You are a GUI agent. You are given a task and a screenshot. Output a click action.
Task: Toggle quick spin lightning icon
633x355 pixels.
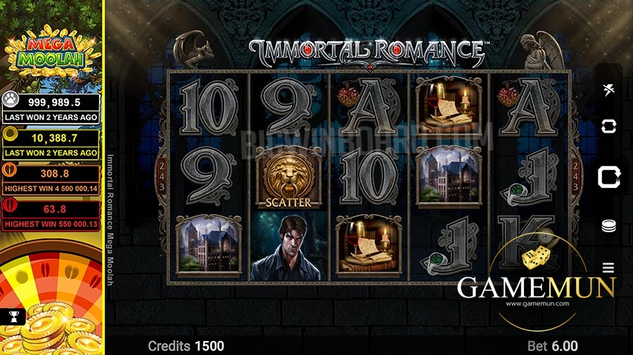(x=608, y=89)
